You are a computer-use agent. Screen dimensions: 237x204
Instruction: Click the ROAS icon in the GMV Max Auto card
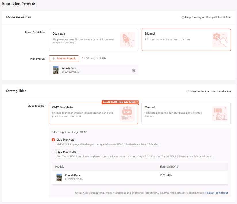pos(127,113)
